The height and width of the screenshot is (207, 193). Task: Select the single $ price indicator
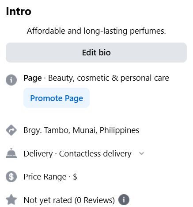(x=75, y=176)
